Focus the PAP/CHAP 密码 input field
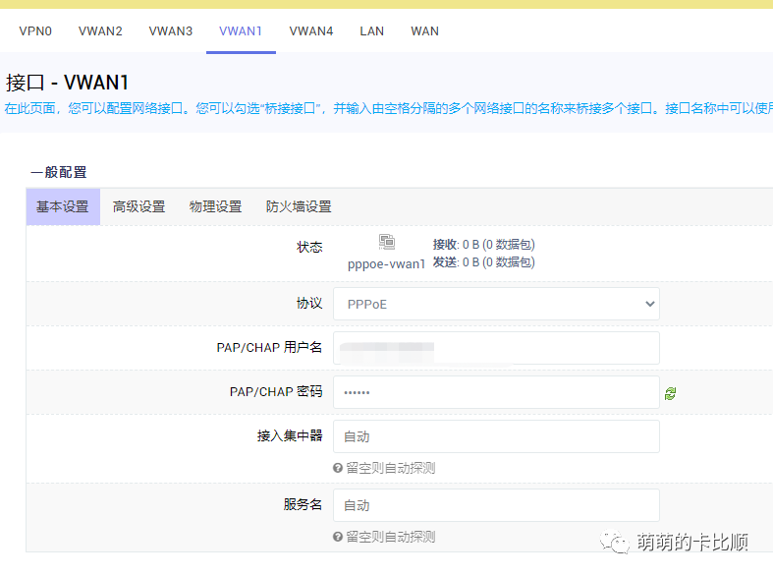 tap(496, 392)
